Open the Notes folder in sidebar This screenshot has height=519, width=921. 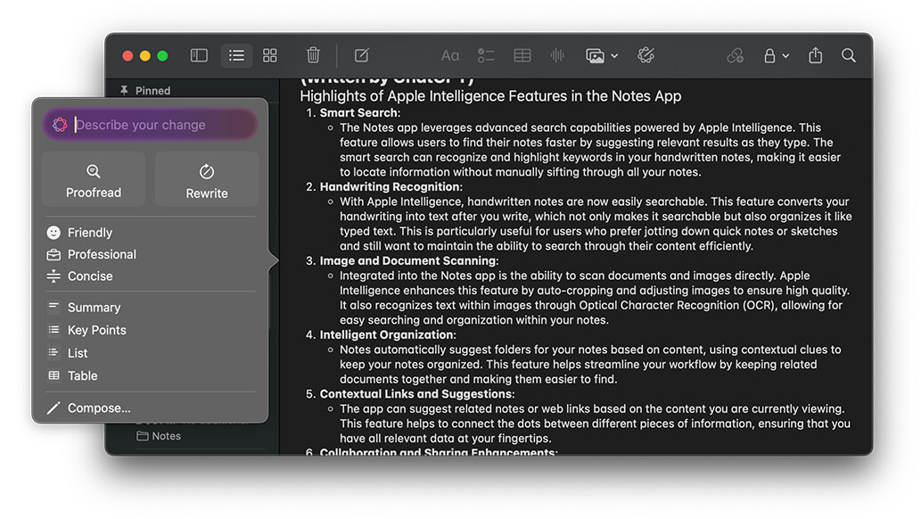pos(159,436)
